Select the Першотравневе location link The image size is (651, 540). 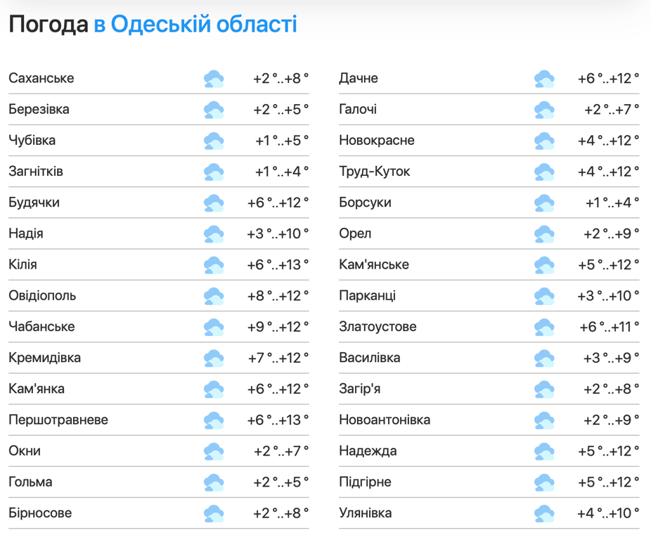coord(58,420)
